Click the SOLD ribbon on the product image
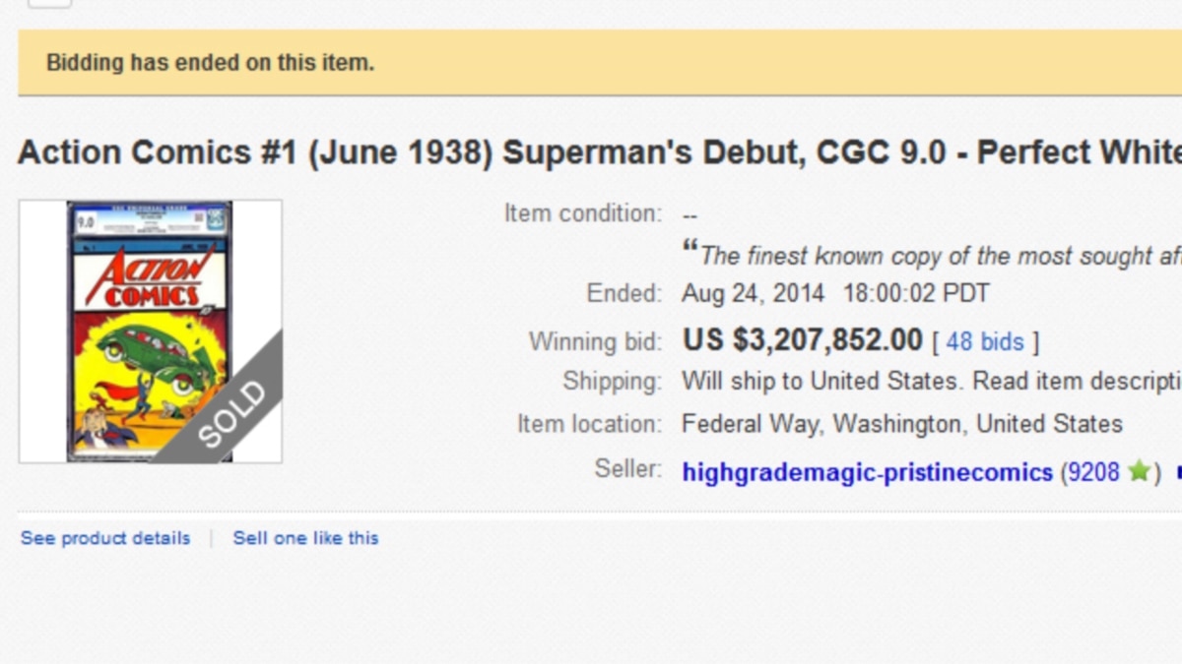The height and width of the screenshot is (664, 1182). [x=231, y=413]
